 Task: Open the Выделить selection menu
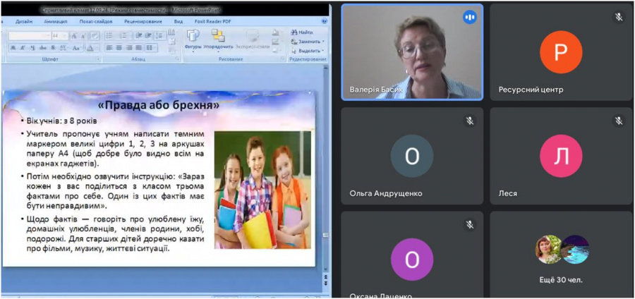[x=308, y=51]
